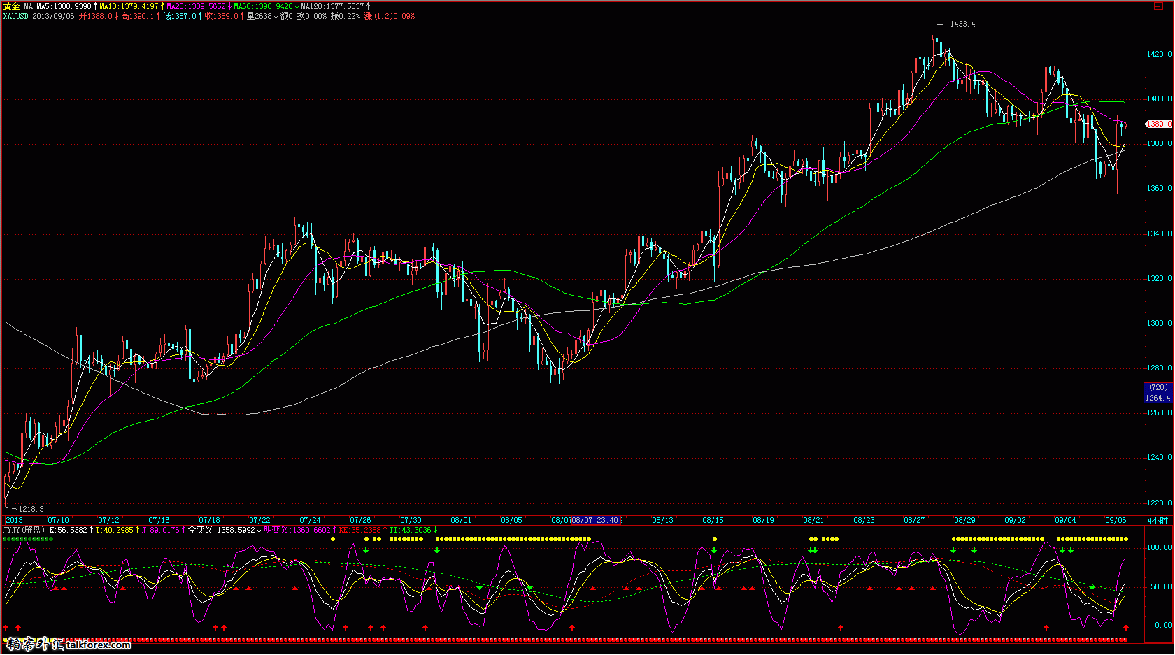Click the 08/01 date on time axis
Viewport: 1175px width, 655px height.
tap(461, 520)
